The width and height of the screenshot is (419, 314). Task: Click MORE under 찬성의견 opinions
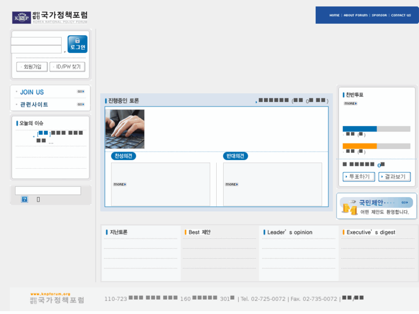tap(120, 184)
